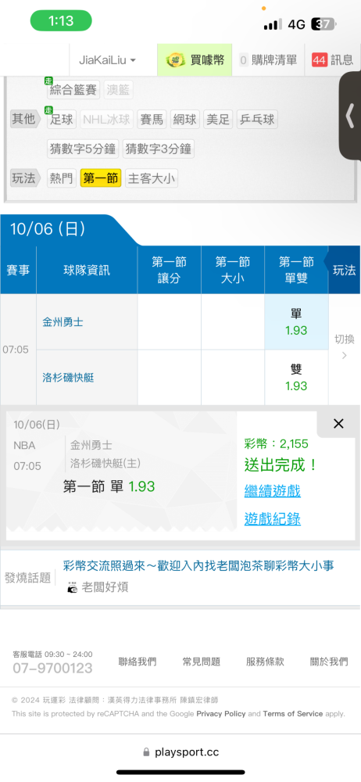Select the greyed-out 澳籃 category
The height and width of the screenshot is (782, 361).
tap(119, 90)
